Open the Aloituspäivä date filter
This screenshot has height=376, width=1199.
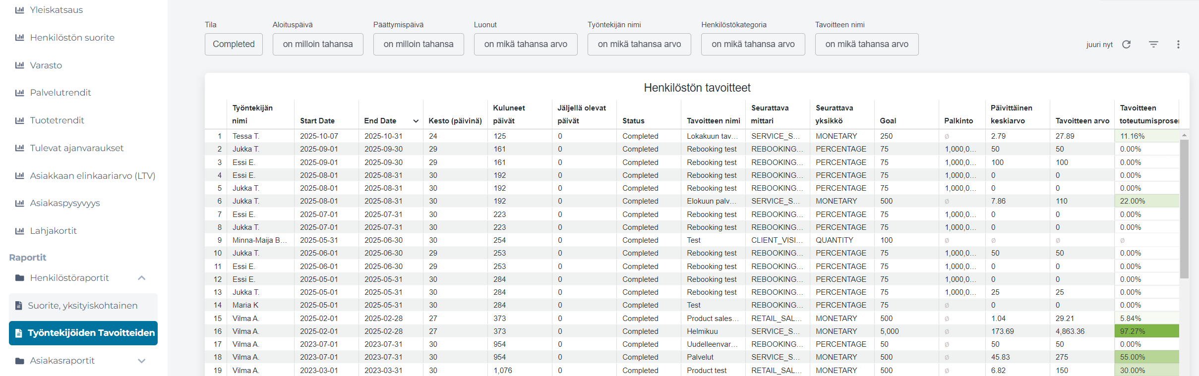317,44
